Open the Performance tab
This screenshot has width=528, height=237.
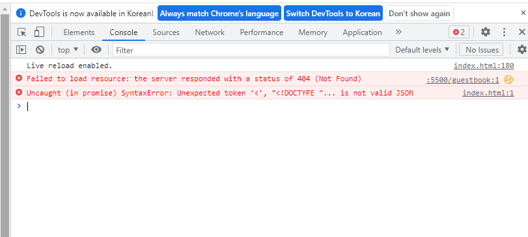[x=262, y=32]
